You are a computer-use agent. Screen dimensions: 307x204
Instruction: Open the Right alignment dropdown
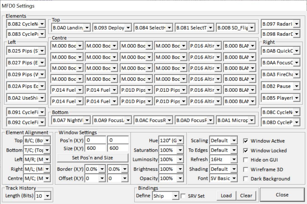coord(37,169)
